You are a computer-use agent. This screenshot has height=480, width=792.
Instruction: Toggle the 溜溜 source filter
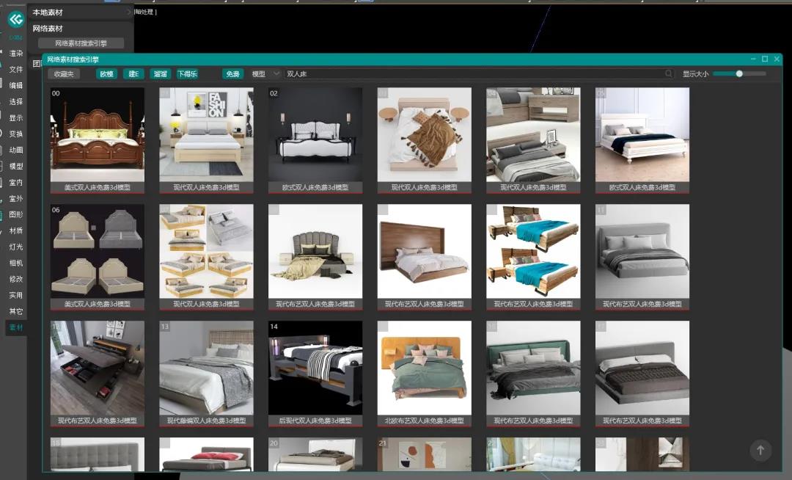click(159, 74)
